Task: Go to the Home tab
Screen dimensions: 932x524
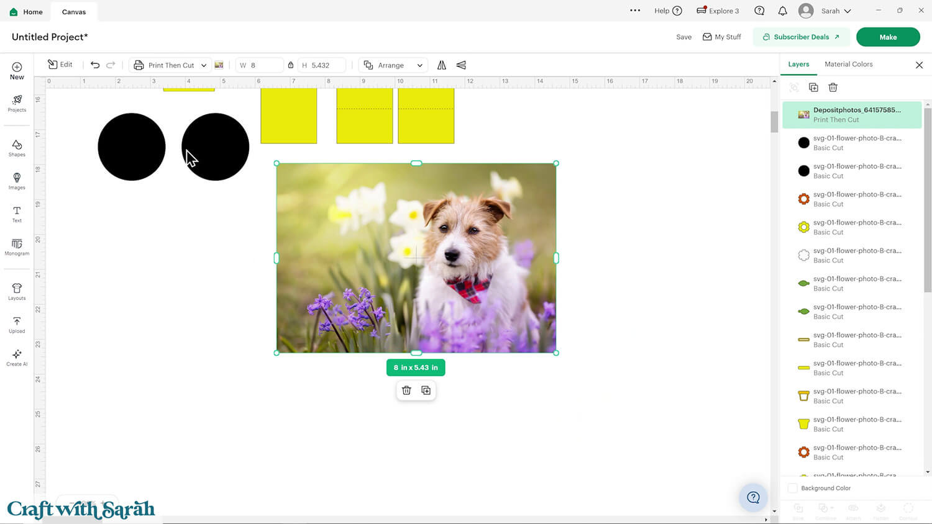Action: click(x=26, y=12)
